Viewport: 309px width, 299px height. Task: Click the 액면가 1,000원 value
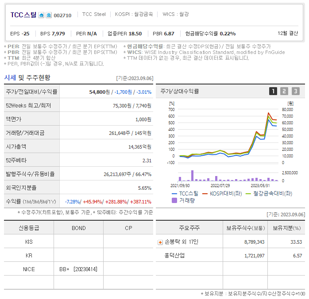pos(143,120)
